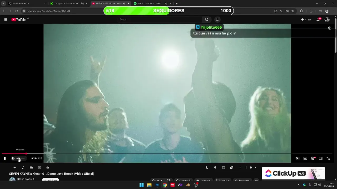Switch to theater mode
The height and width of the screenshot is (189, 337).
tap(320, 158)
